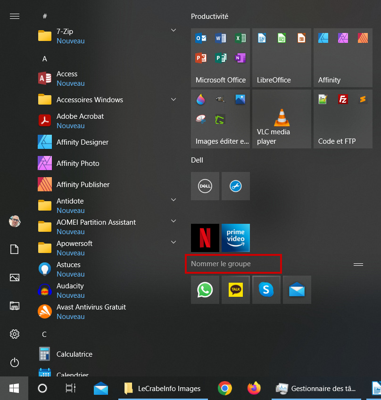Open Google Chrome from taskbar
This screenshot has height=400, width=381.
coord(225,388)
